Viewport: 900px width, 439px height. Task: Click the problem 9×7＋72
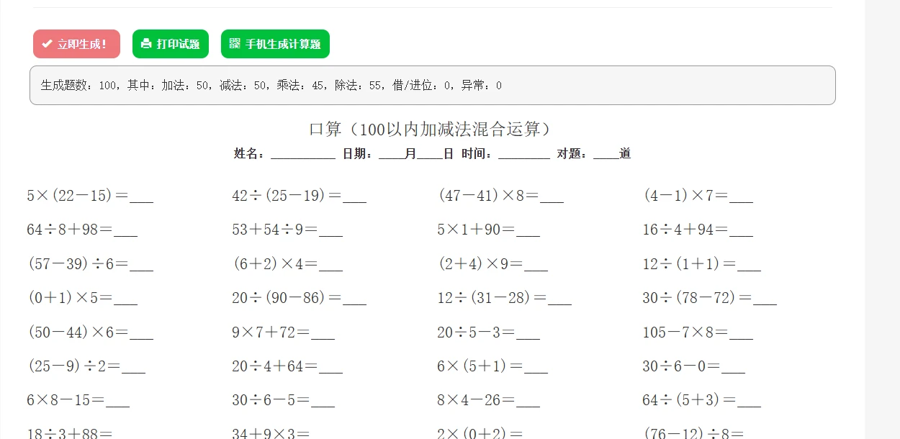click(x=271, y=332)
